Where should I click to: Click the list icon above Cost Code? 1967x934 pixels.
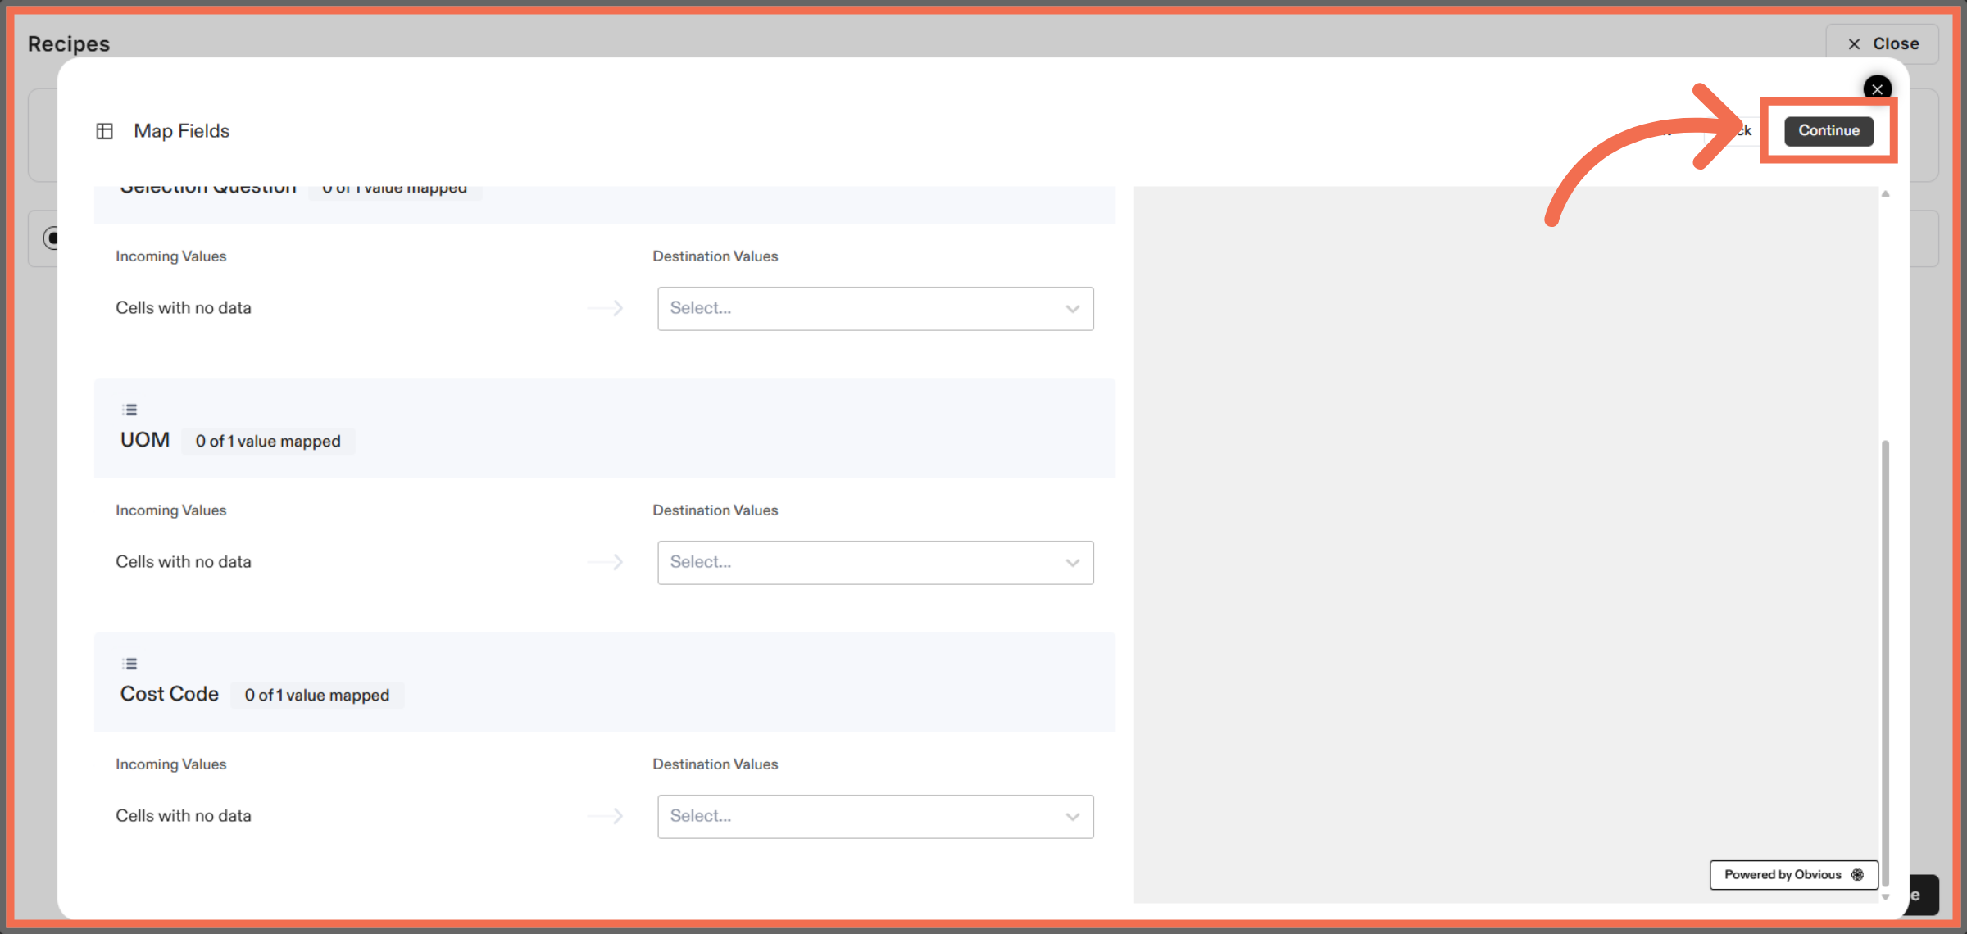tap(129, 664)
